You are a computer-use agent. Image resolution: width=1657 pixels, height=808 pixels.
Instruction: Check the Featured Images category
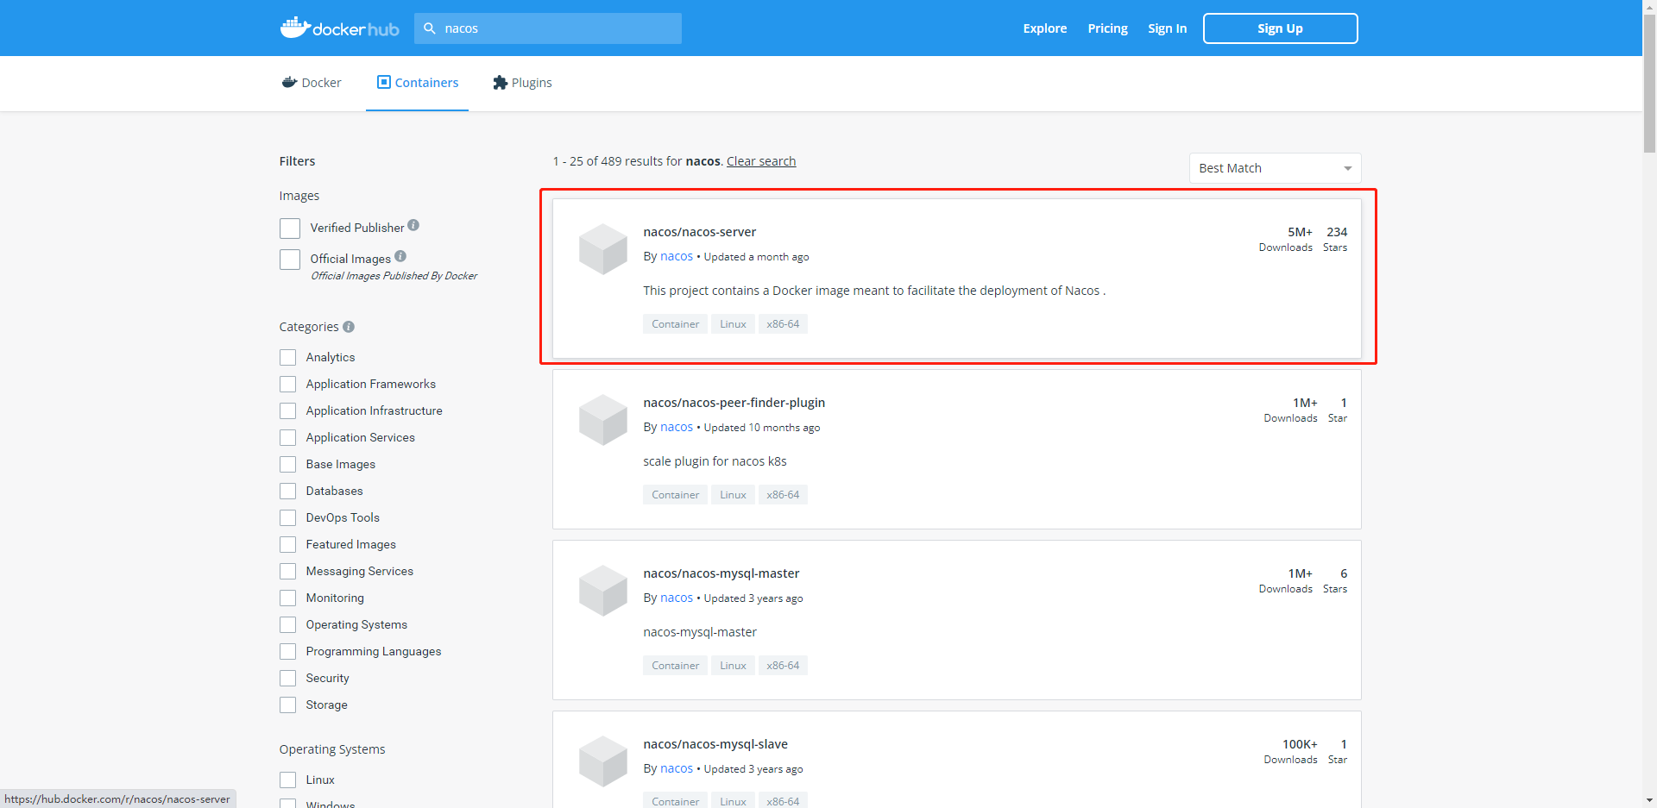[288, 544]
